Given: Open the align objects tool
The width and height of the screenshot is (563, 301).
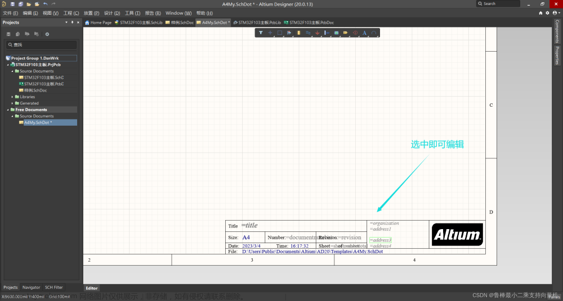Looking at the screenshot, I should [x=289, y=33].
